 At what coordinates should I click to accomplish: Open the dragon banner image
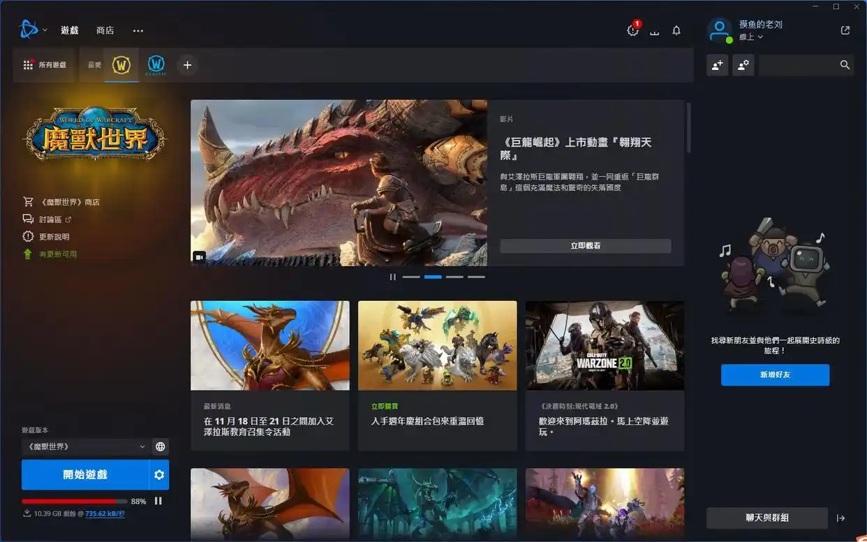[x=339, y=183]
